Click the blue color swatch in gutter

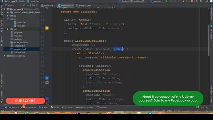(47, 78)
